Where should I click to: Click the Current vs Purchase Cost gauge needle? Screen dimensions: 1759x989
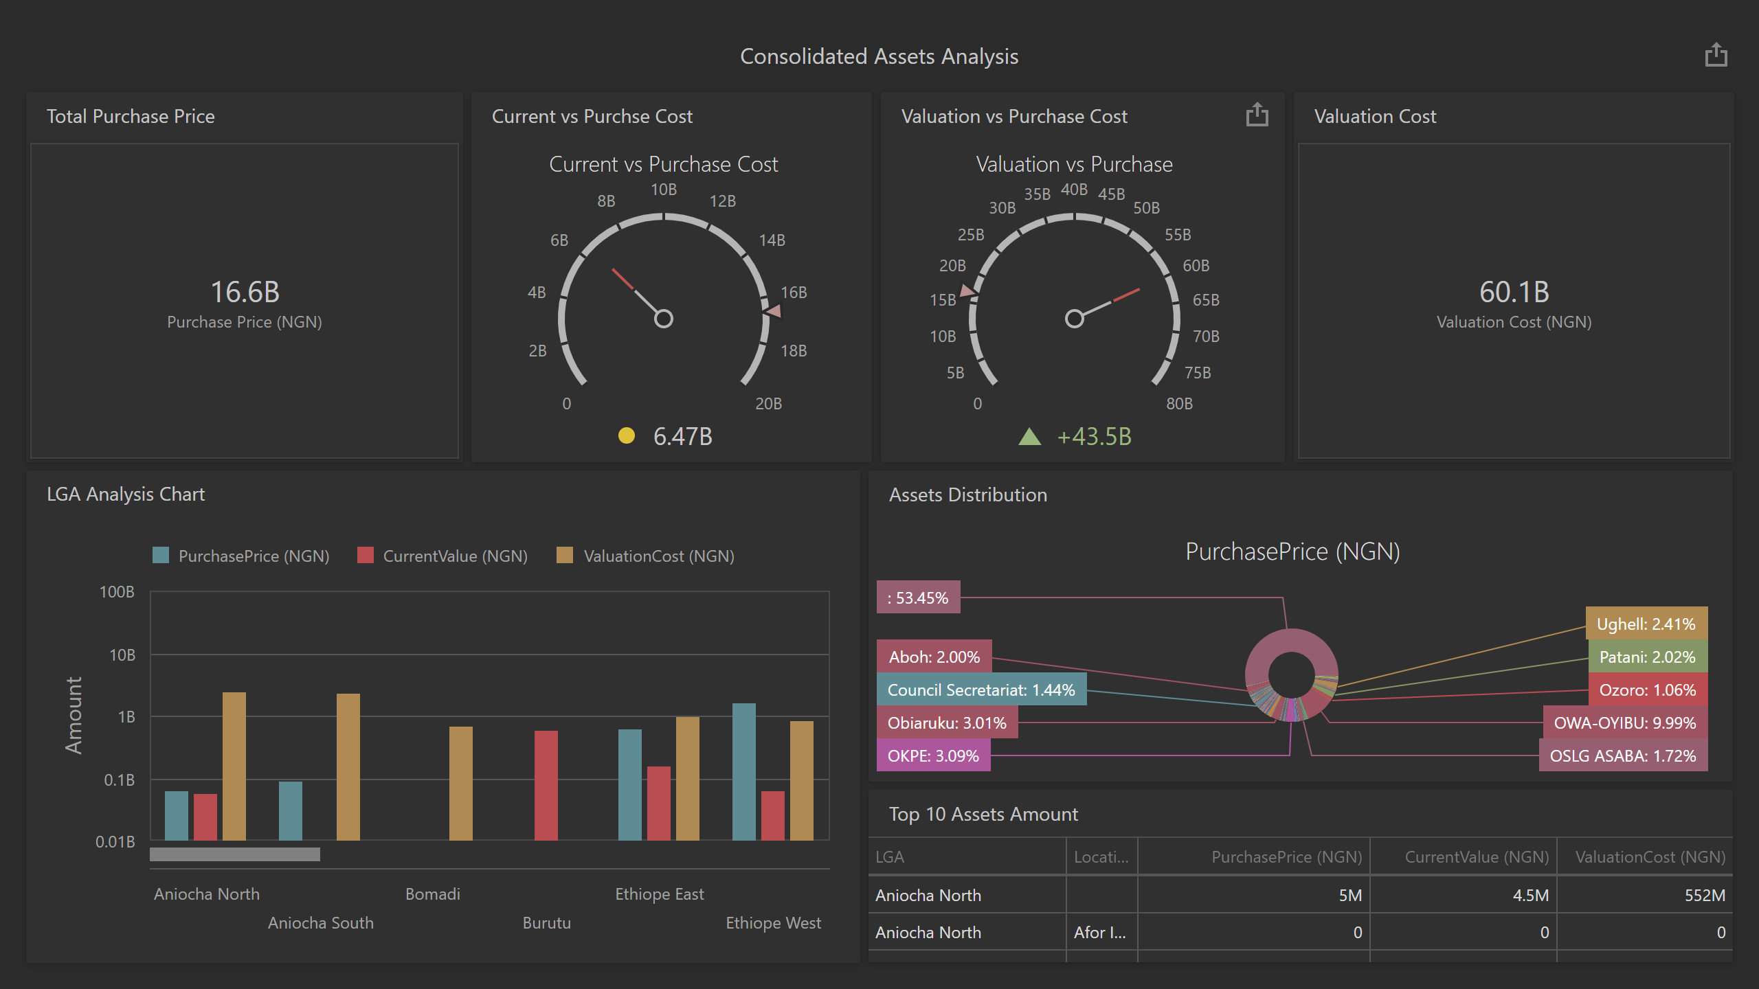pyautogui.click(x=636, y=291)
